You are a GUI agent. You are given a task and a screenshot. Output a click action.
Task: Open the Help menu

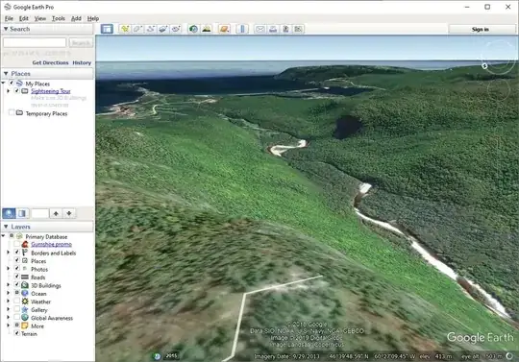pos(93,18)
